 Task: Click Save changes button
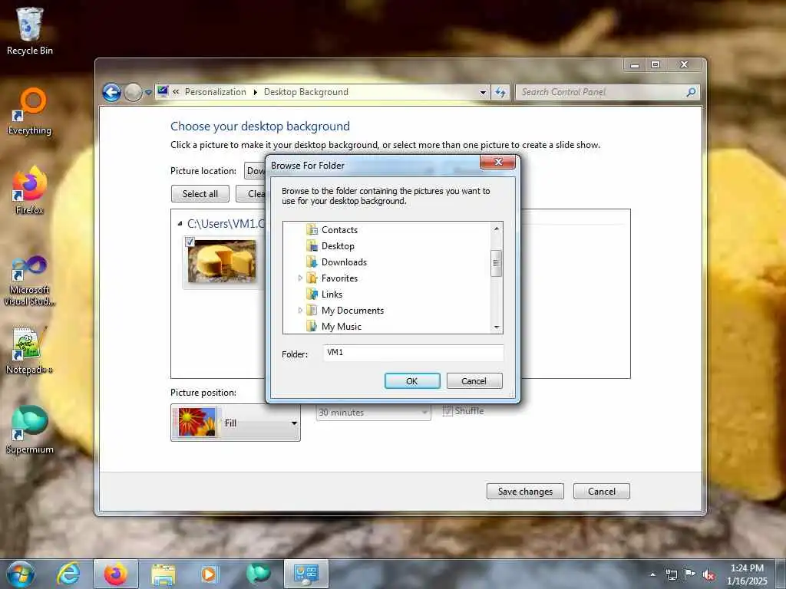525,492
